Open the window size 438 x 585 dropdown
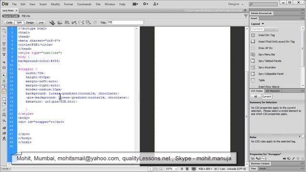 click(x=205, y=169)
